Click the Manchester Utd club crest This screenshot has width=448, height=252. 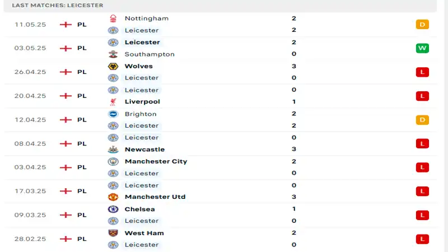tap(113, 197)
